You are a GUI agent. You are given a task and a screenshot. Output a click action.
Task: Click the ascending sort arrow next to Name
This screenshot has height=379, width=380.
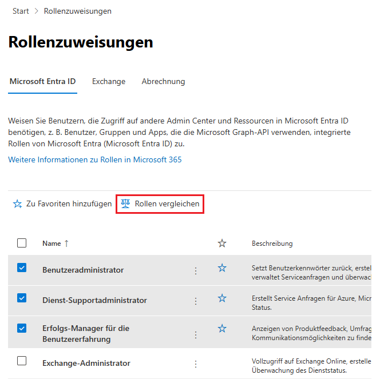tap(66, 244)
